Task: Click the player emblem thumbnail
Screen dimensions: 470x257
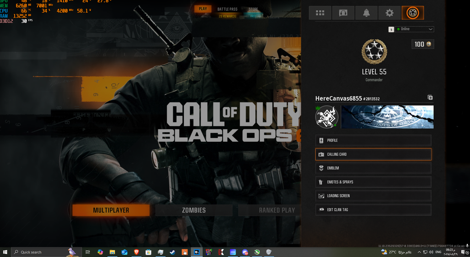Action: tap(327, 117)
